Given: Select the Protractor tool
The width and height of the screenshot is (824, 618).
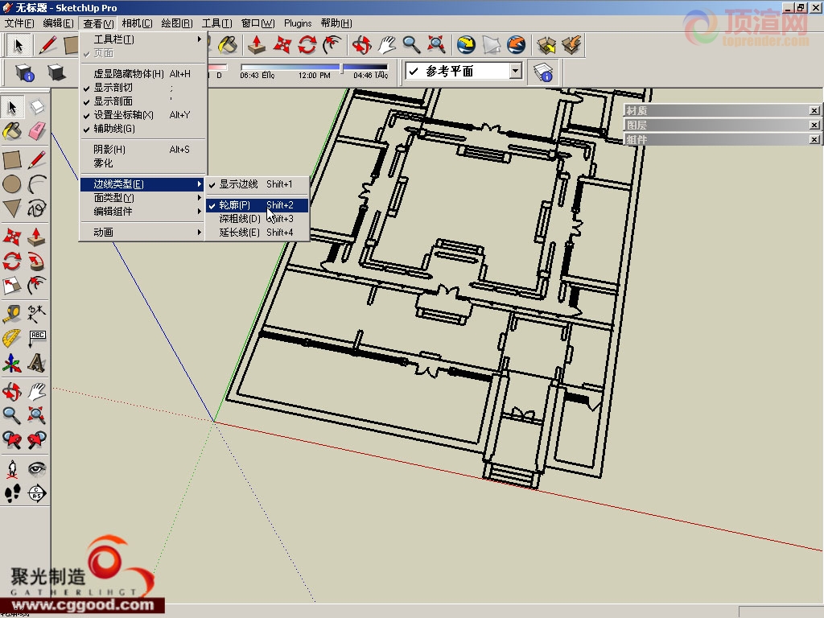Looking at the screenshot, I should pos(12,339).
